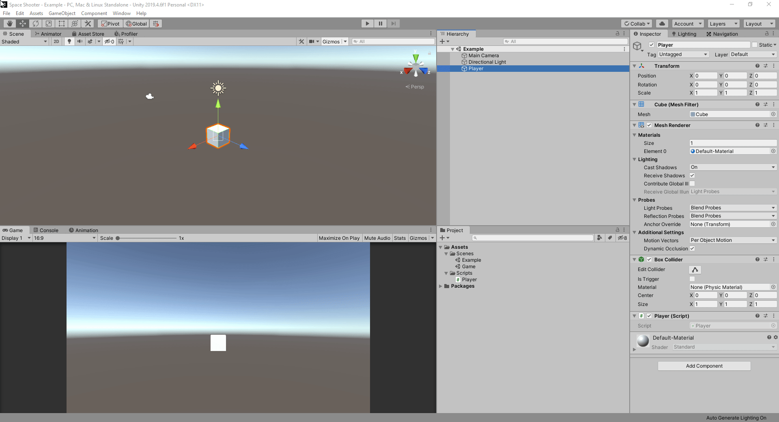Disable the Player Script checkbox
Viewport: 779px width, 422px height.
[649, 316]
